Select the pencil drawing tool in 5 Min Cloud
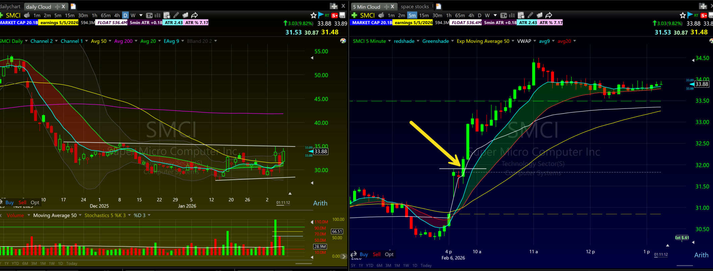The height and width of the screenshot is (271, 713). click(530, 15)
